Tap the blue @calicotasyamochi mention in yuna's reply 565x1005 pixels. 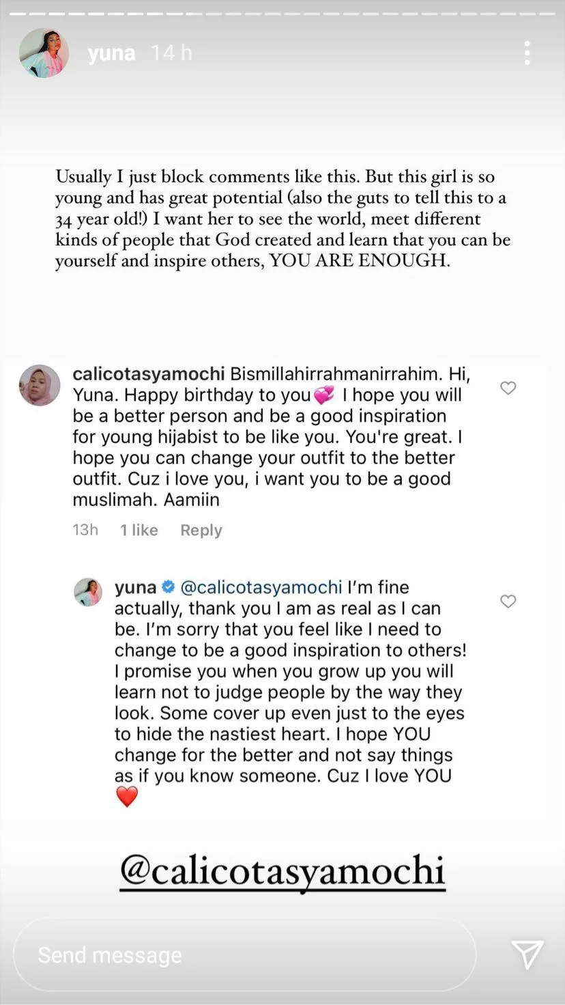(x=261, y=587)
